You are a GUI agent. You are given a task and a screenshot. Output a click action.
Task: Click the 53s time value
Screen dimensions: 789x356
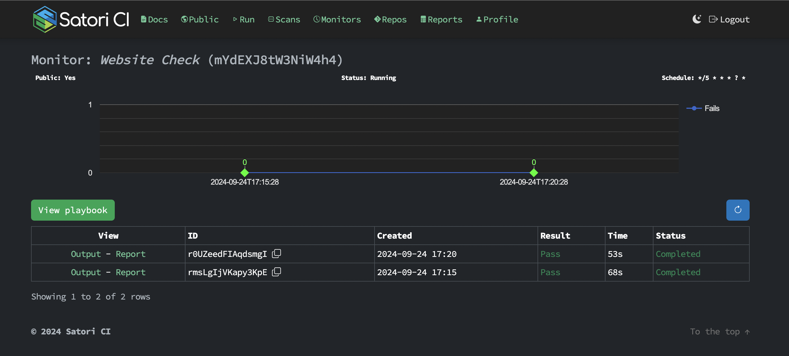(615, 254)
